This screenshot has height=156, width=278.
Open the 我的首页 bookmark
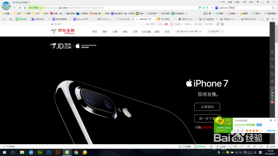tap(117, 13)
